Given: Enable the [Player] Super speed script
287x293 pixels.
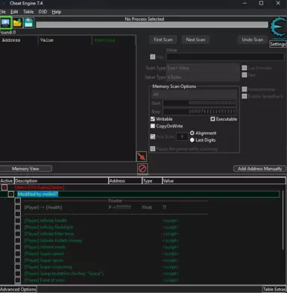Looking at the screenshot, I should pyautogui.click(x=18, y=253).
